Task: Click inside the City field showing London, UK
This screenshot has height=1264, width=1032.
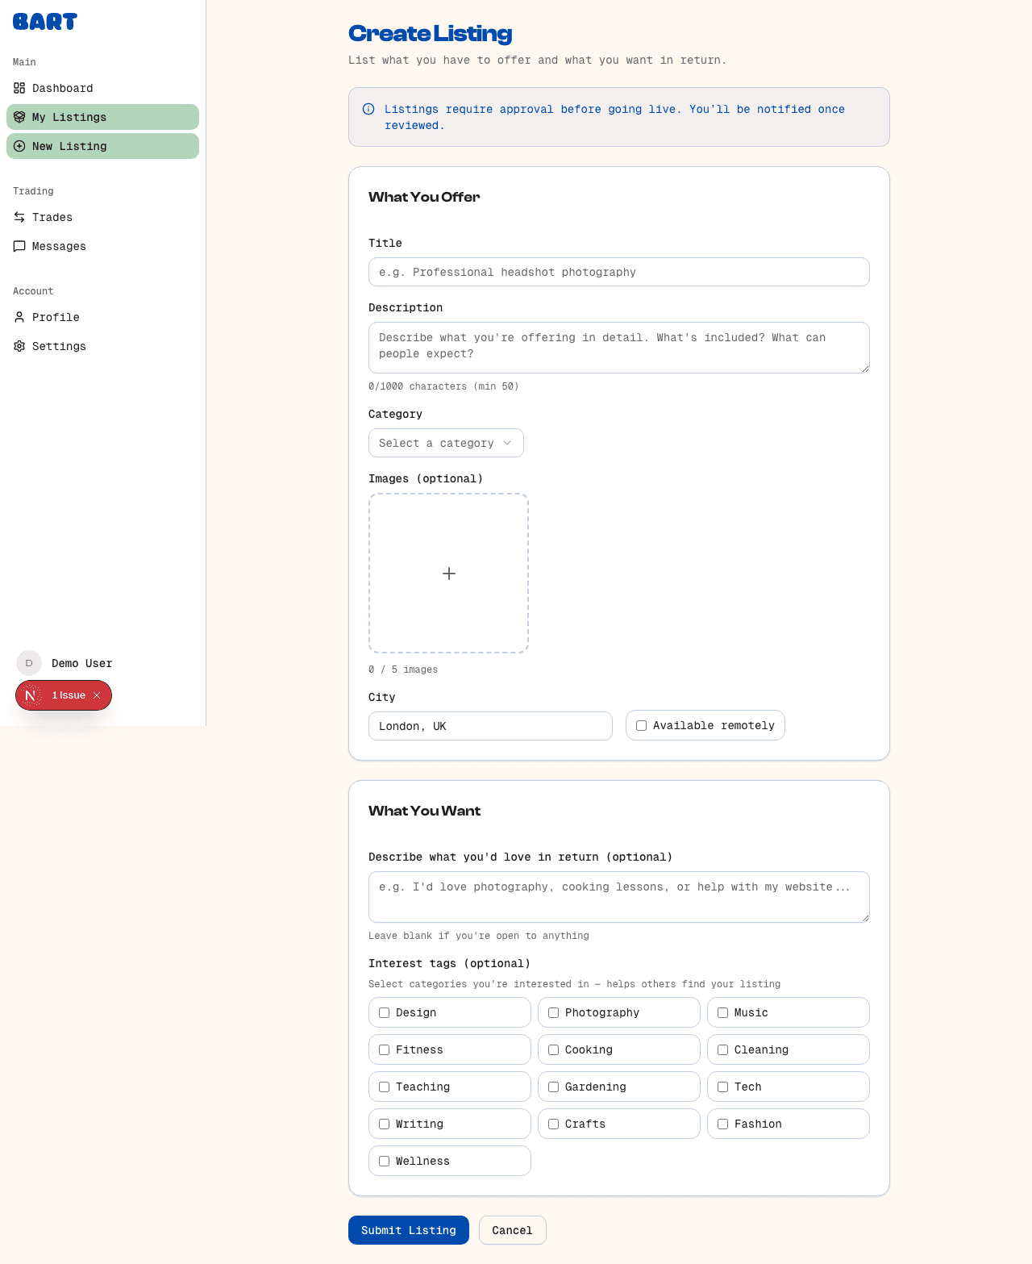Action: click(490, 725)
